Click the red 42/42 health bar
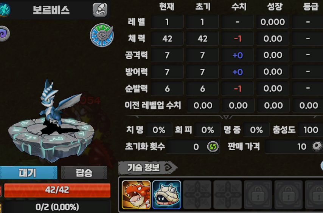 click(57, 190)
